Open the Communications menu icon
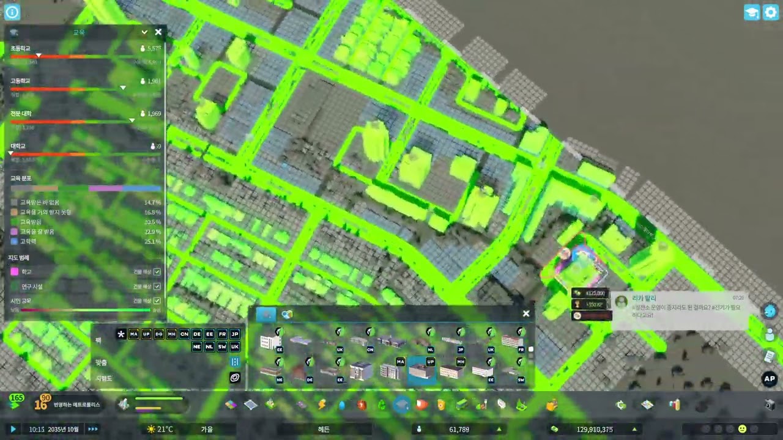783x440 pixels. click(x=502, y=405)
